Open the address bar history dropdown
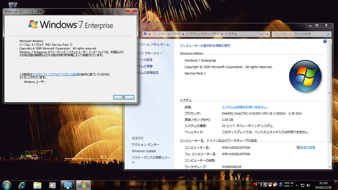This screenshot has width=338, height=190. point(261,34)
